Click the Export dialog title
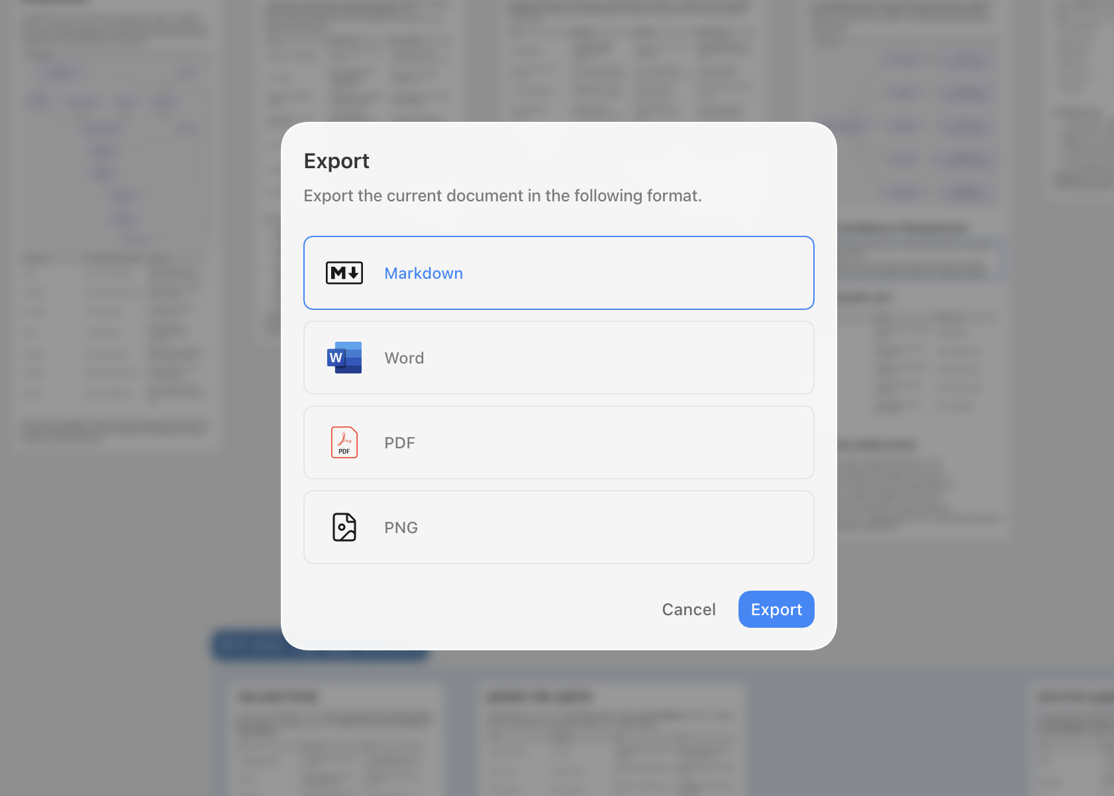The width and height of the screenshot is (1114, 796). 336,161
